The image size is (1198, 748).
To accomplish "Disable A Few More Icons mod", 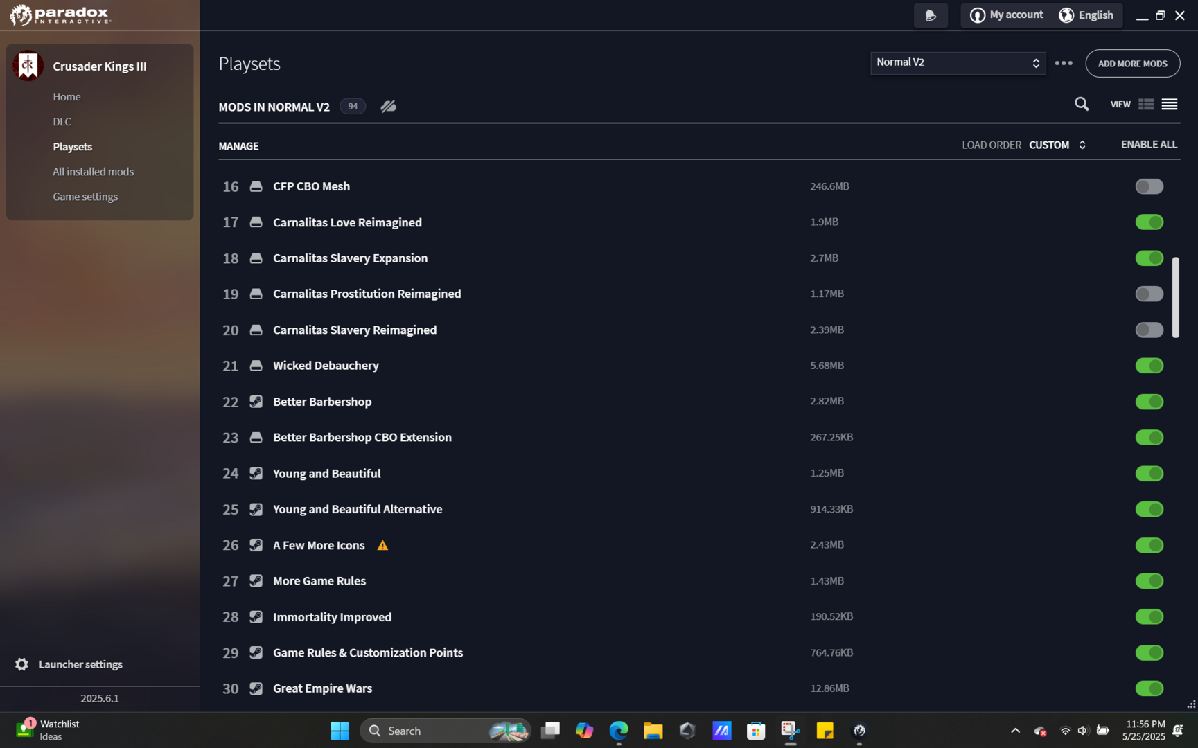I will [1149, 545].
